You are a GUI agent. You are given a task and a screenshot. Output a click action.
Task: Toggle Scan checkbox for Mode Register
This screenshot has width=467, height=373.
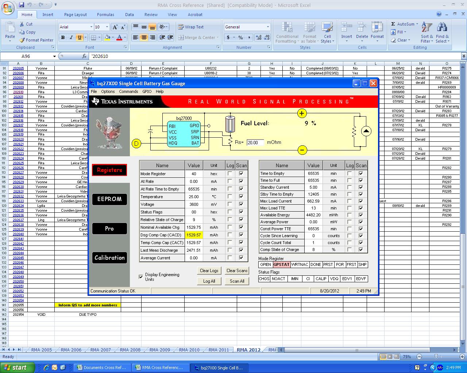241,174
